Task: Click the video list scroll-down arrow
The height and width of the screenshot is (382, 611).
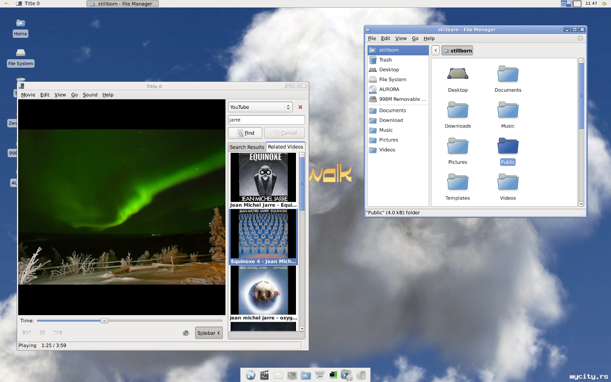Action: tap(302, 329)
